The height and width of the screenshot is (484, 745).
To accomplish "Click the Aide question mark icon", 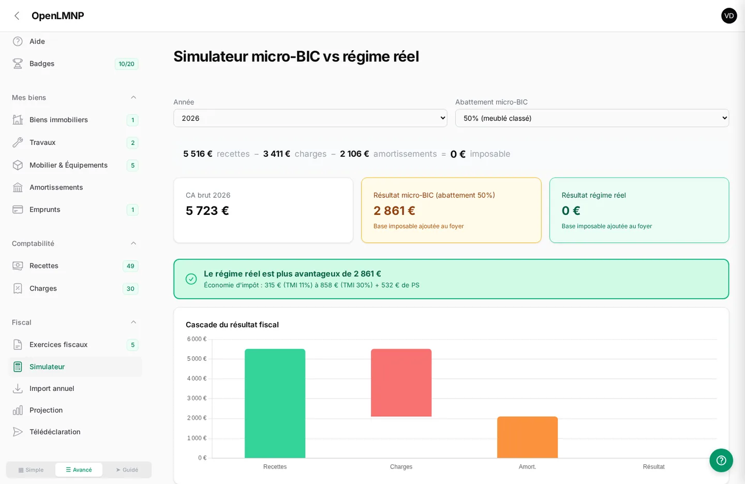I will 18,41.
